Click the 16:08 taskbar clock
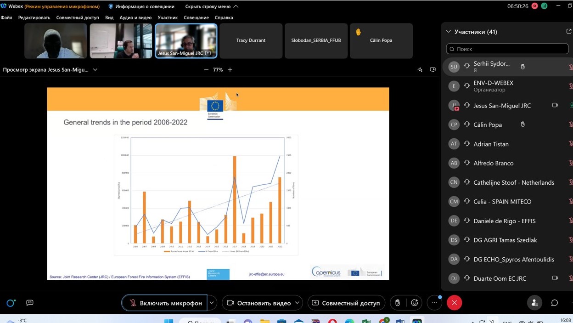573x323 pixels. pyautogui.click(x=565, y=320)
